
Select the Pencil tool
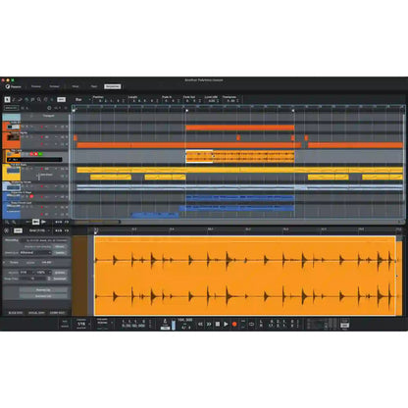[14, 99]
